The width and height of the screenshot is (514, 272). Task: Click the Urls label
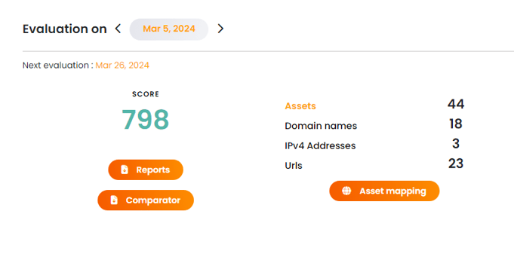[x=294, y=166]
